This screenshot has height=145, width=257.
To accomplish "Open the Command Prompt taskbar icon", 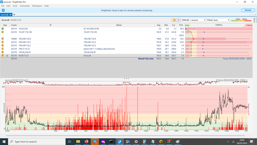I will click(111, 142).
